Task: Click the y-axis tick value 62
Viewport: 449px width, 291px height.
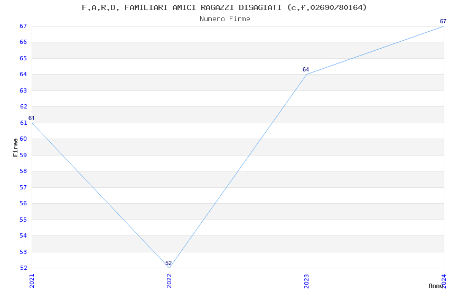Action: pos(23,106)
